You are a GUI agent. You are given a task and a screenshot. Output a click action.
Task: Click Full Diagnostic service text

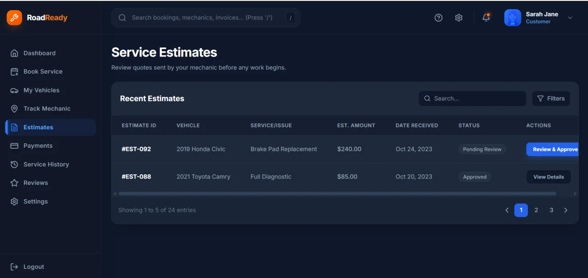coord(271,177)
